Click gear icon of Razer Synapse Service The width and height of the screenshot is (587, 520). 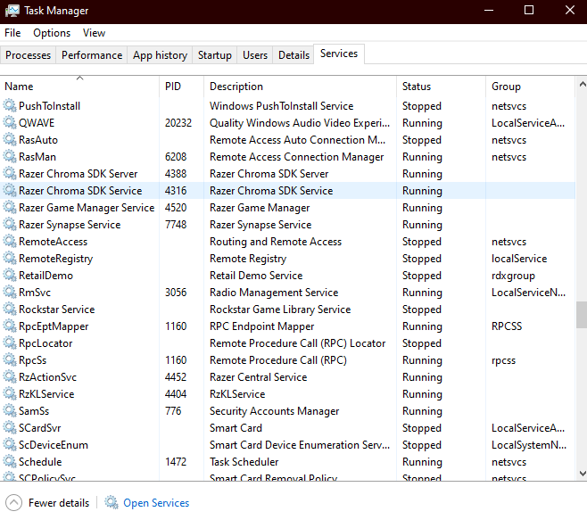pyautogui.click(x=10, y=224)
